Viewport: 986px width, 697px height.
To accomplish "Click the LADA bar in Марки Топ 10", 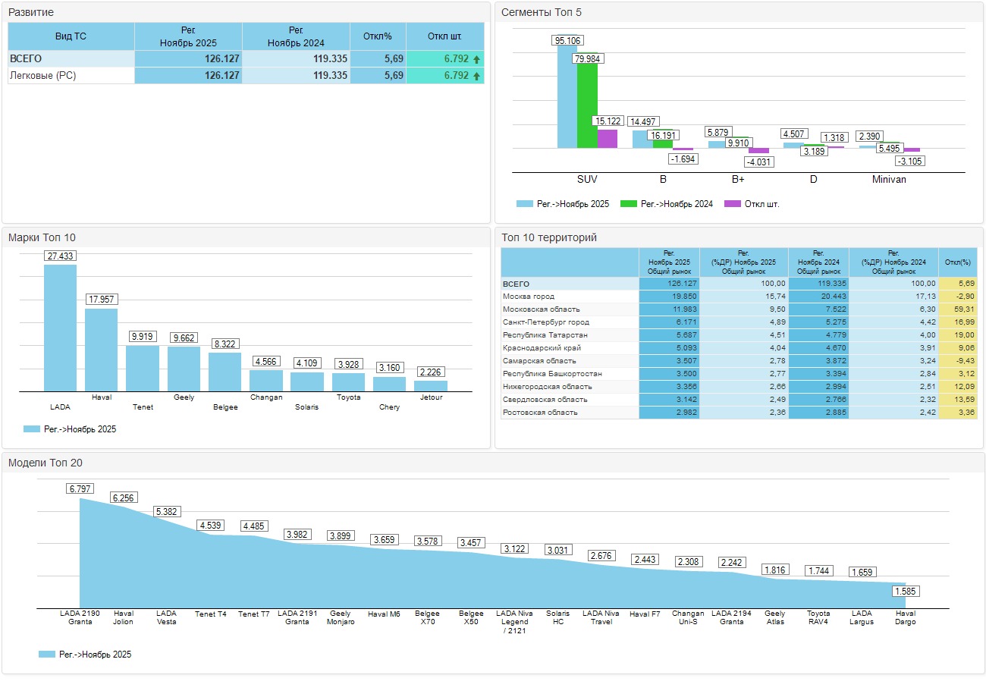I will (x=60, y=328).
